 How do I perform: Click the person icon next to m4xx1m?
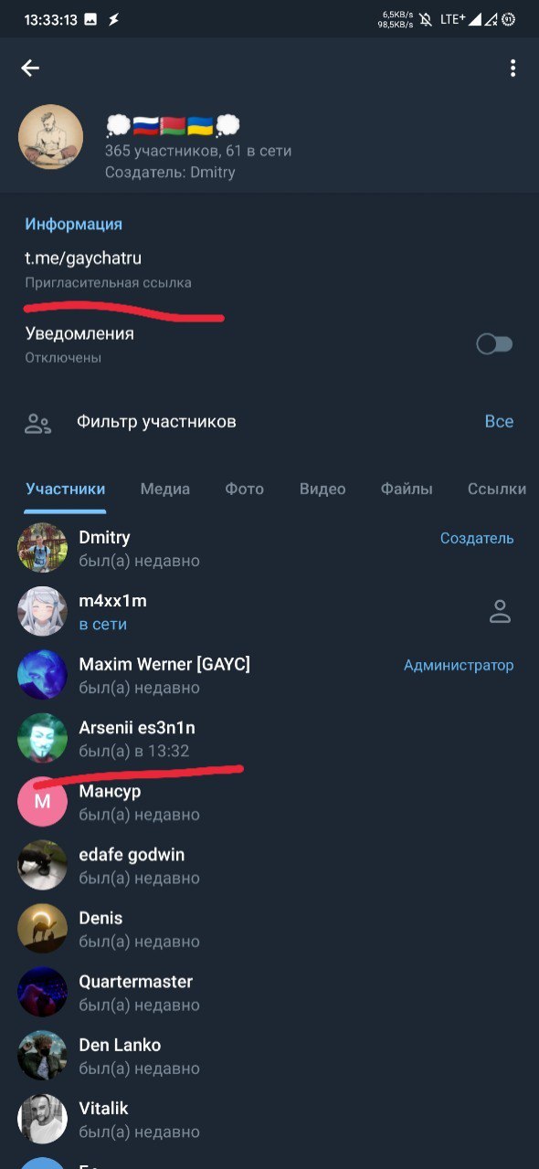tap(500, 612)
